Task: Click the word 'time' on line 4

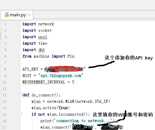Action: (43, 43)
